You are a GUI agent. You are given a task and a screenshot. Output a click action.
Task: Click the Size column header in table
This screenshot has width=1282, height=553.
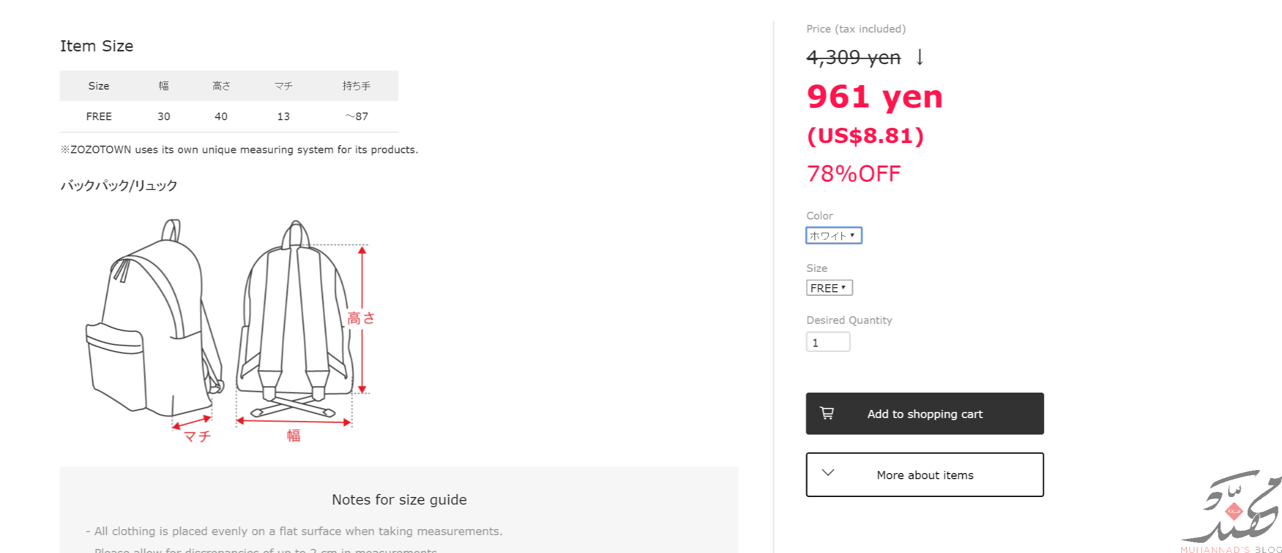click(x=99, y=86)
